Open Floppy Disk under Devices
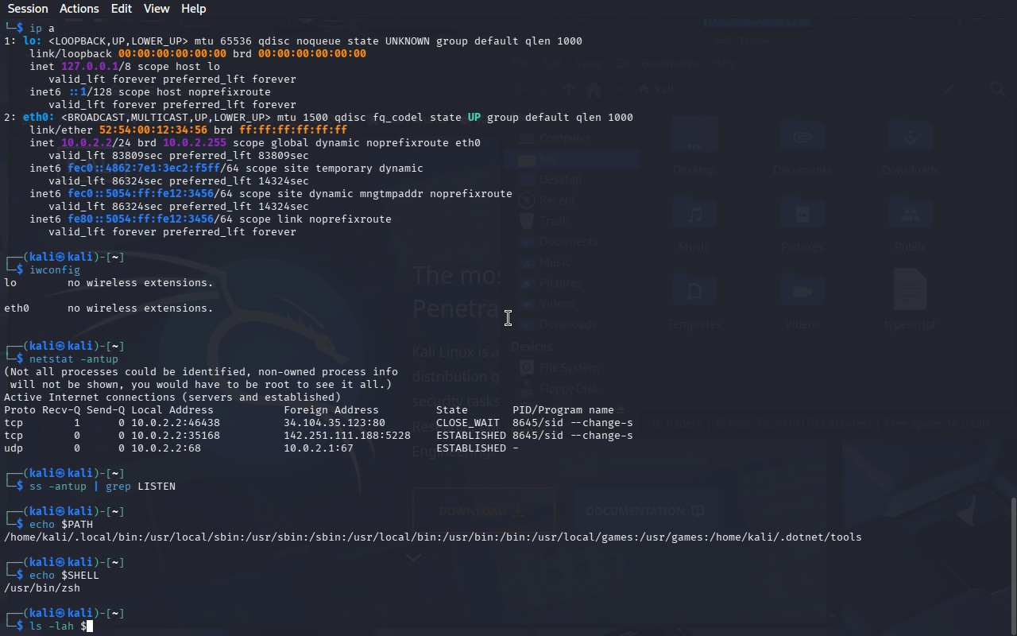This screenshot has height=636, width=1017. [567, 389]
